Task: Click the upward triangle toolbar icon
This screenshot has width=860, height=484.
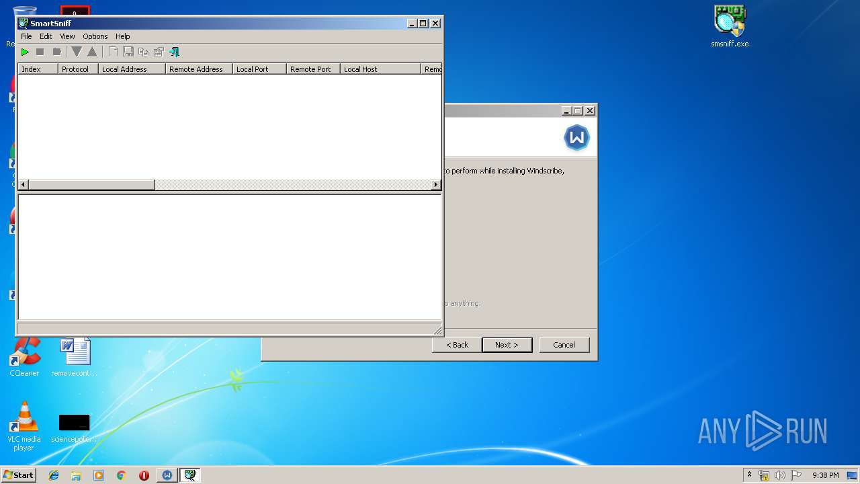Action: [x=92, y=52]
